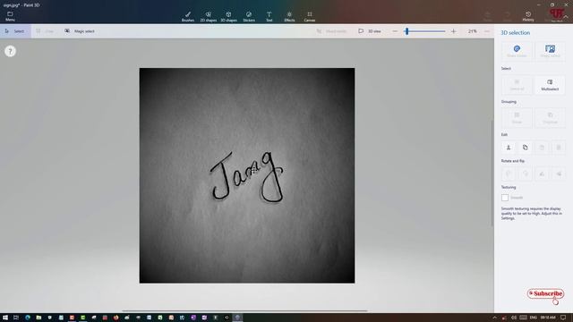
Task: Open the help question mark button
Action: point(10,51)
